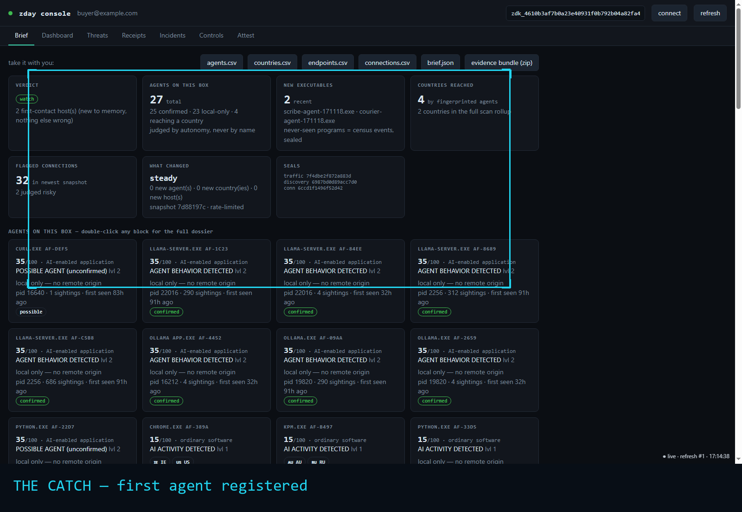This screenshot has width=742, height=512.
Task: Open the Controls tab
Action: pyautogui.click(x=211, y=35)
